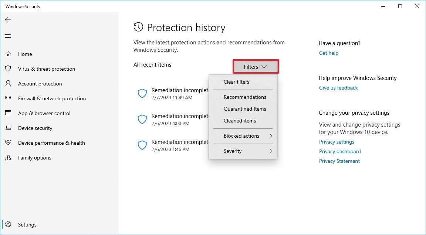Select Quarantined Items filter
This screenshot has width=426, height=235.
coord(244,109)
